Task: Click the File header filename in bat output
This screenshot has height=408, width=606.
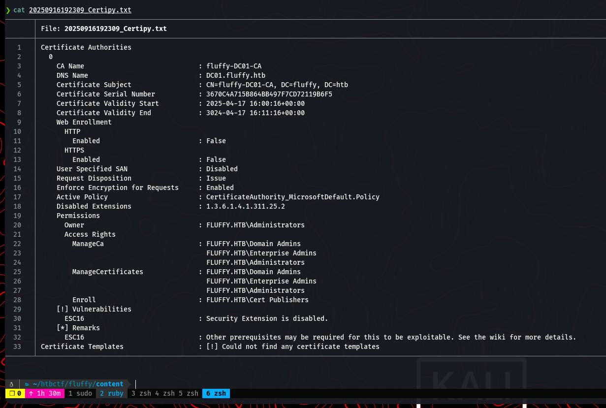Action: (x=116, y=29)
